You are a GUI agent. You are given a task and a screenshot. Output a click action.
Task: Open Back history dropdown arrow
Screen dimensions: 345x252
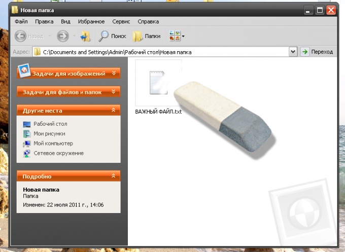point(49,36)
